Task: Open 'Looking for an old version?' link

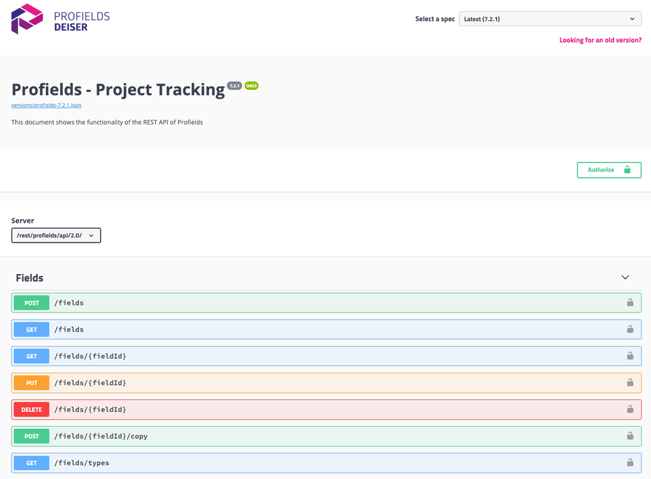Action: pos(600,40)
